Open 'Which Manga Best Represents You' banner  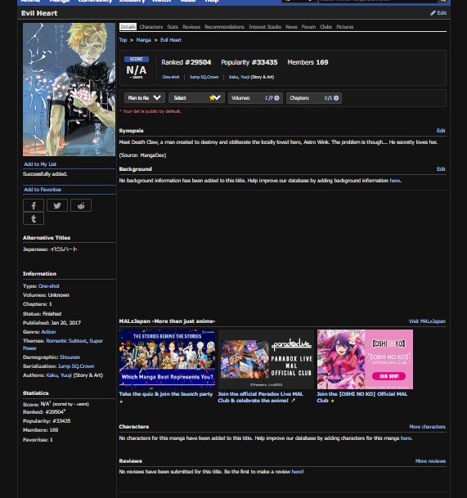[x=167, y=359]
